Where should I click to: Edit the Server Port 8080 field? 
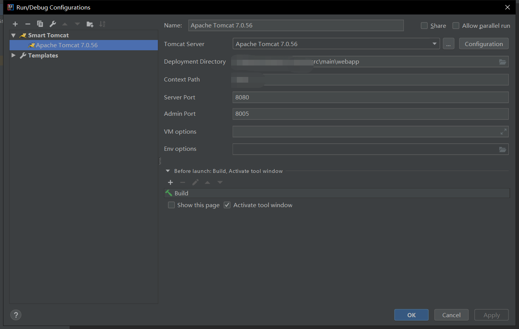pyautogui.click(x=370, y=97)
